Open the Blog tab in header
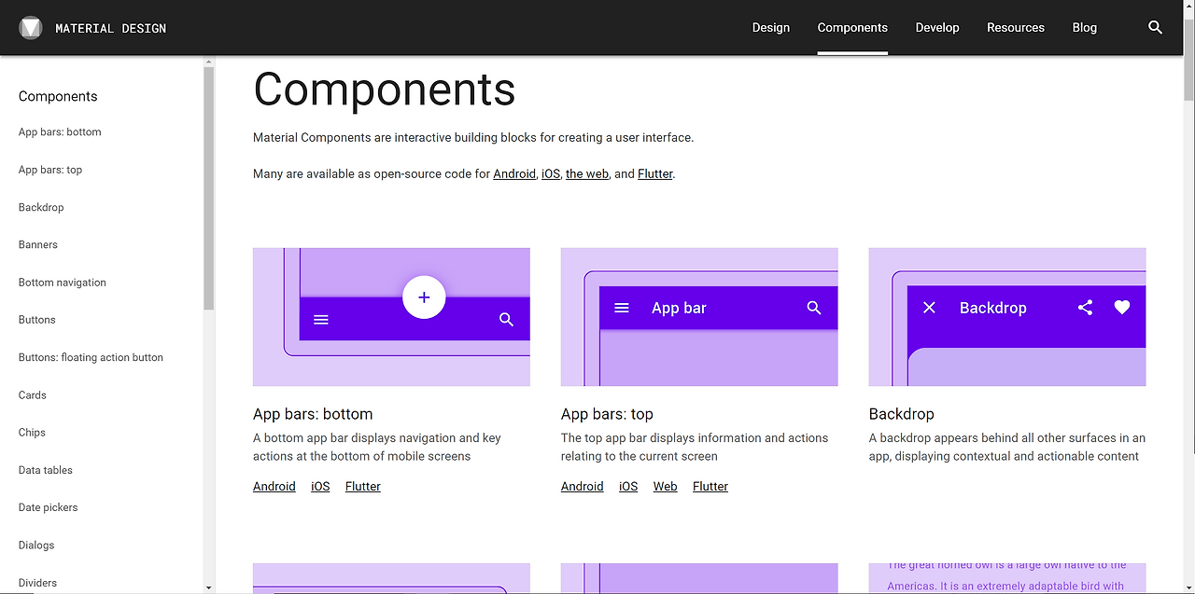This screenshot has height=594, width=1195. click(1085, 27)
